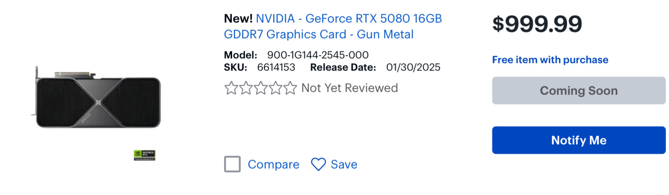Open the NVIDIA GeForce RTX 5080 product title link
Image resolution: width=669 pixels, height=195 pixels.
(333, 26)
